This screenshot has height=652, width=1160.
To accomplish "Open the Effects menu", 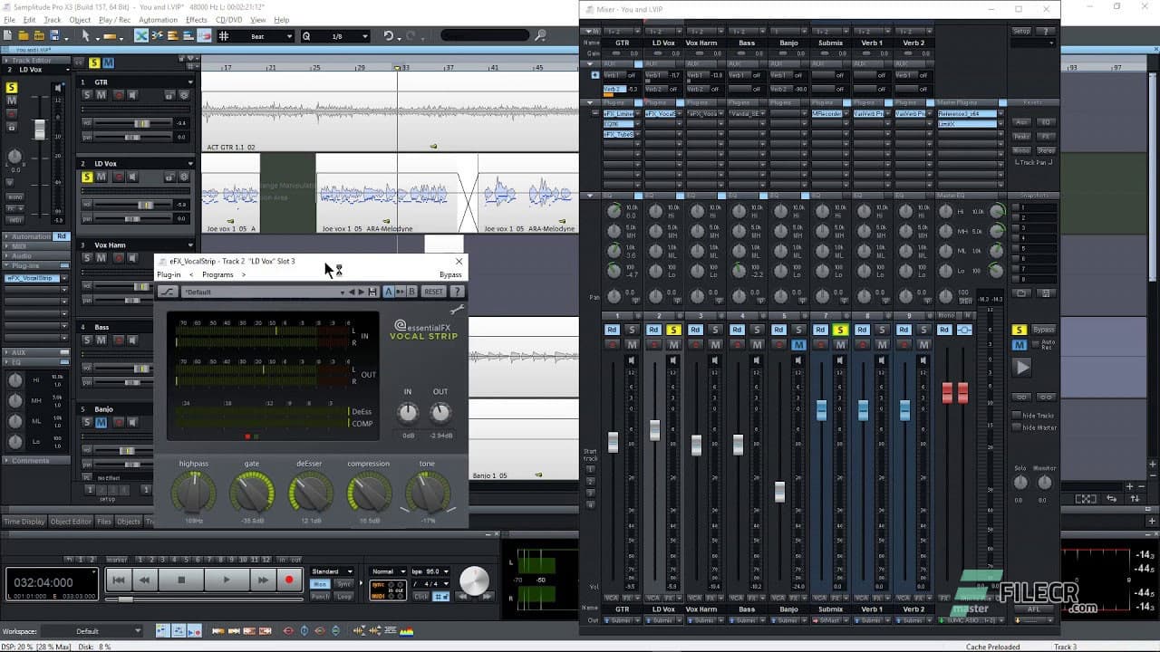I will [x=198, y=18].
